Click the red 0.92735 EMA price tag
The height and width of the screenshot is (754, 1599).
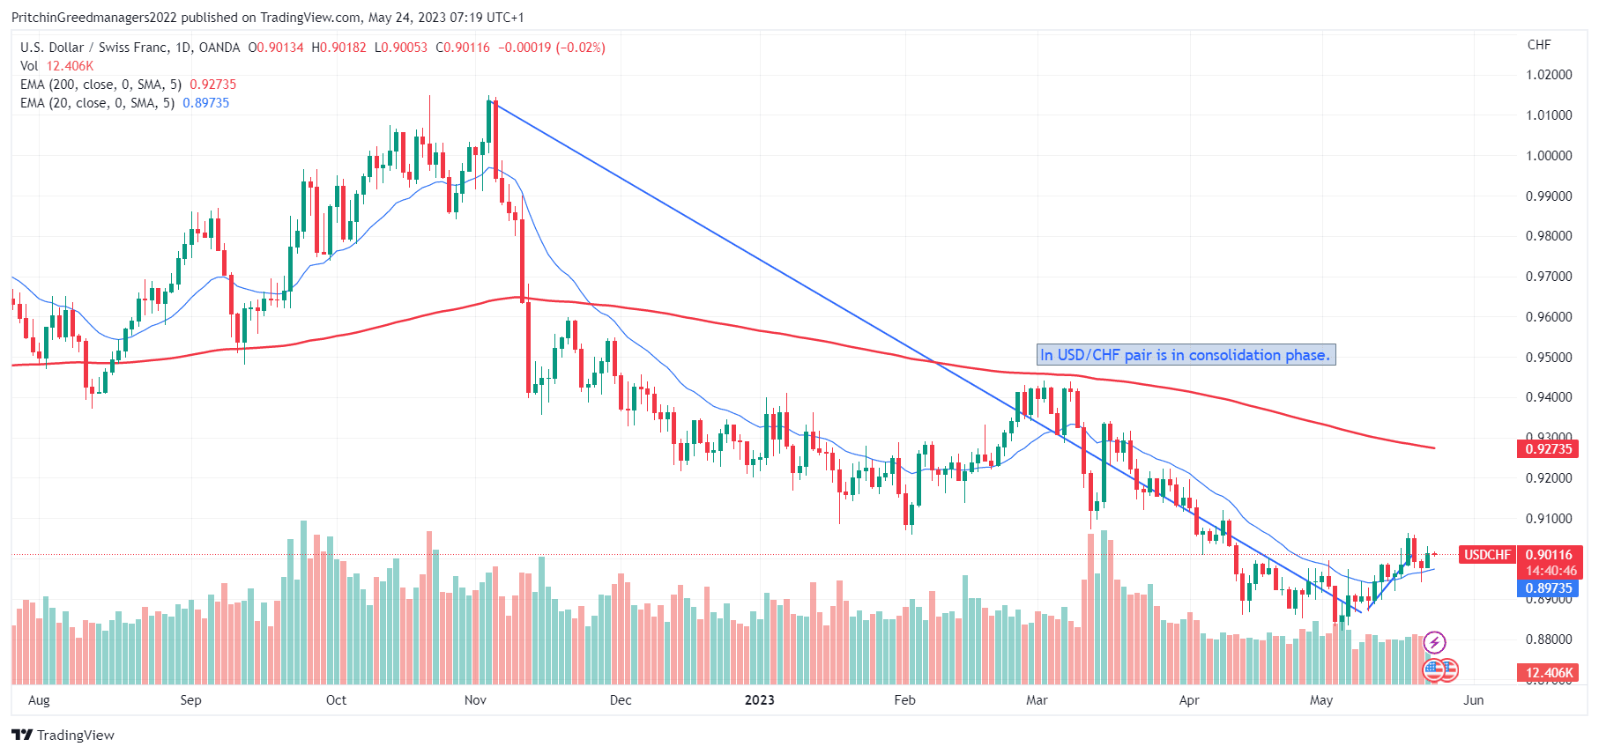pyautogui.click(x=1549, y=449)
